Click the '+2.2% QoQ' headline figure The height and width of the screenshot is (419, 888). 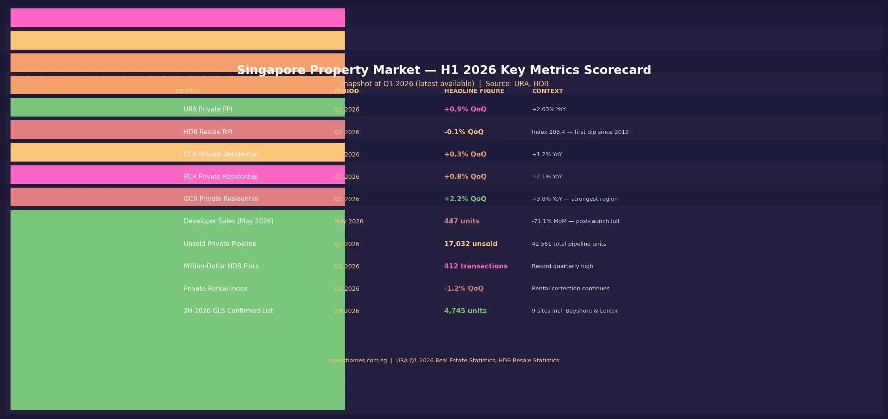(x=465, y=199)
